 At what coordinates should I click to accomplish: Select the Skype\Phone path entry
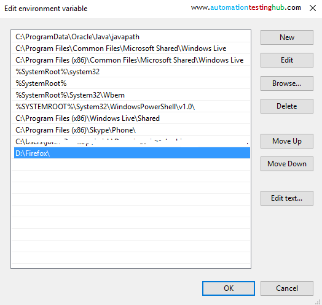point(131,130)
